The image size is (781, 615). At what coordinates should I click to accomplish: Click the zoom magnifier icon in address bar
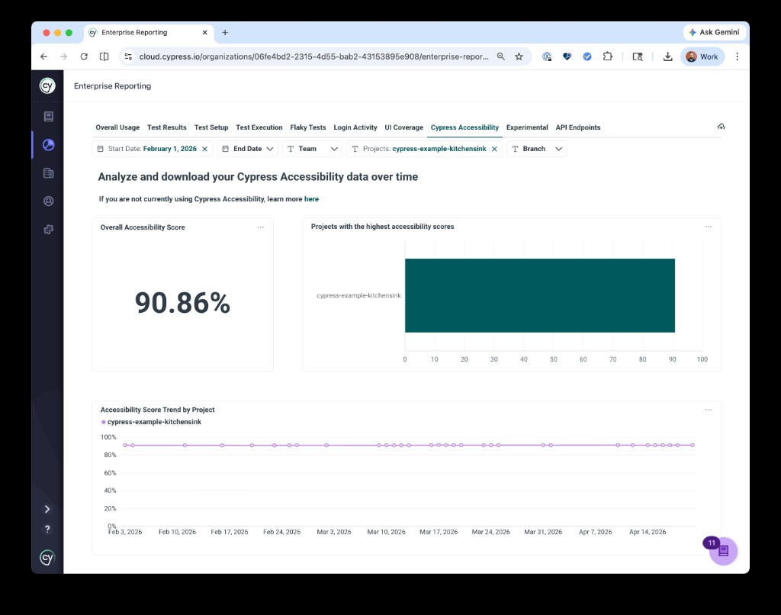click(x=501, y=56)
